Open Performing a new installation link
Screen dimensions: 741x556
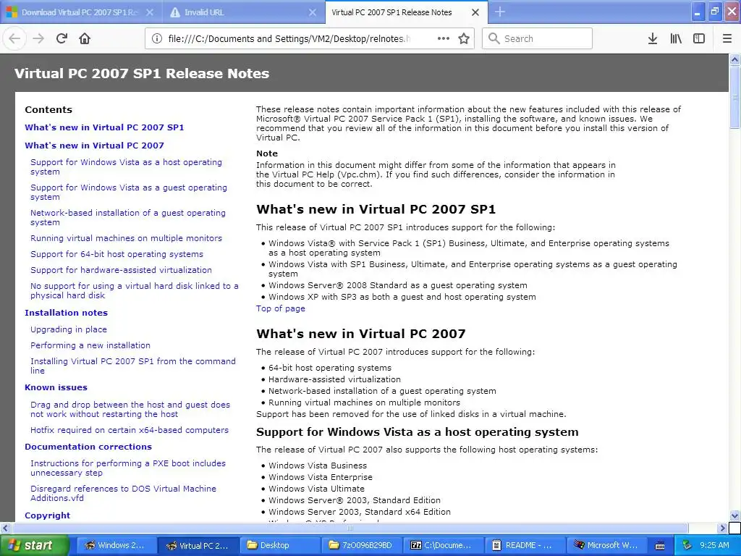point(90,345)
